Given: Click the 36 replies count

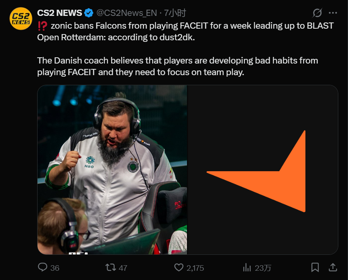Looking at the screenshot, I should click(55, 268).
